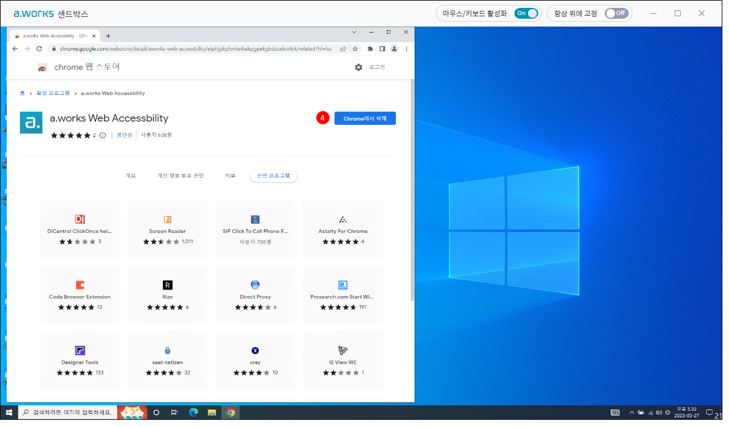Click the a.works extension logo icon
Viewport: 729px width, 427px height.
[x=31, y=122]
